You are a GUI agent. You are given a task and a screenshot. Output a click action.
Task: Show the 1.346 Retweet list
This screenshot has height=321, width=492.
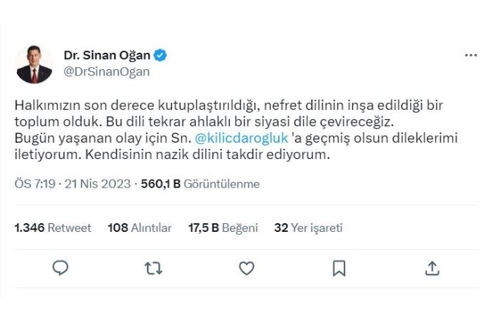click(53, 228)
